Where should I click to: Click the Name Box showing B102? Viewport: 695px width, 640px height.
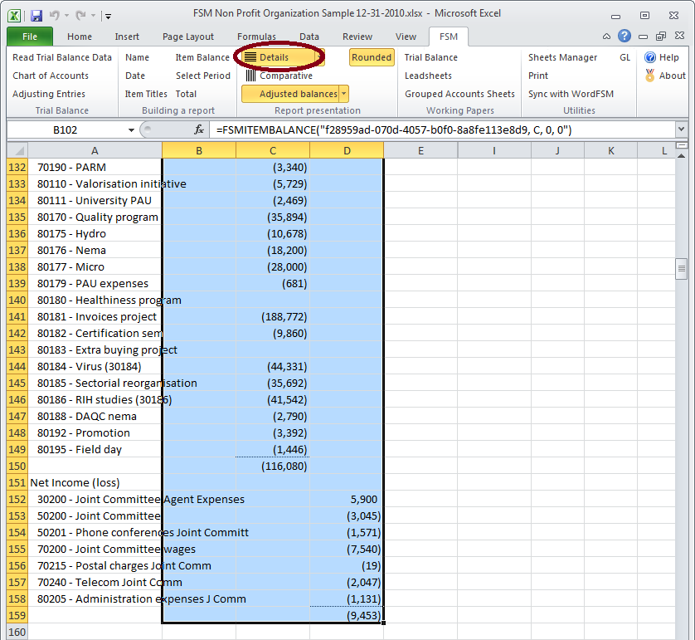coord(66,130)
